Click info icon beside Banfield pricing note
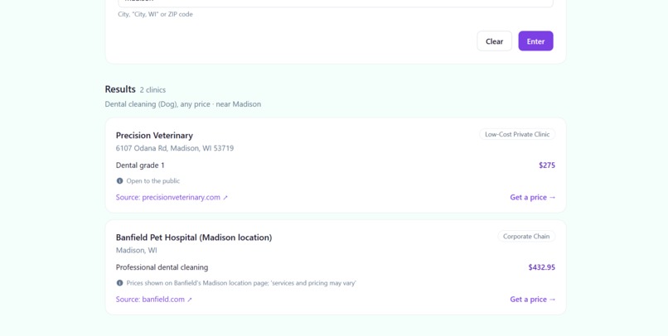The image size is (668, 336). point(119,283)
